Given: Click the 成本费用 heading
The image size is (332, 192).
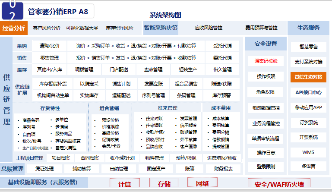Looking at the screenshot, I should pos(221,108).
